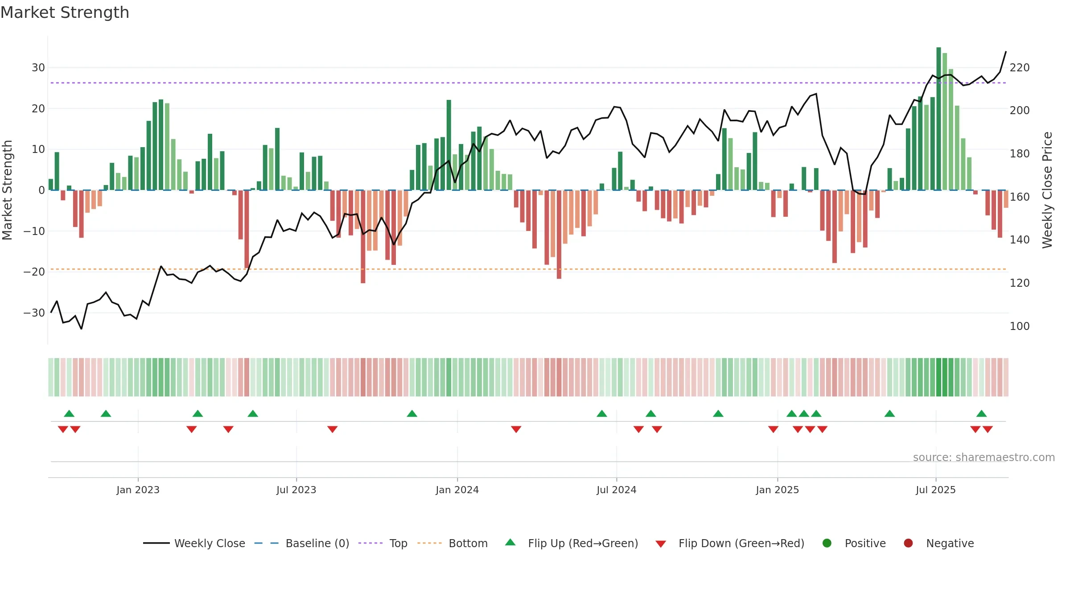Image resolution: width=1070 pixels, height=602 pixels.
Task: Toggle Flip Up (Red→Green) legend entry
Action: [x=572, y=543]
